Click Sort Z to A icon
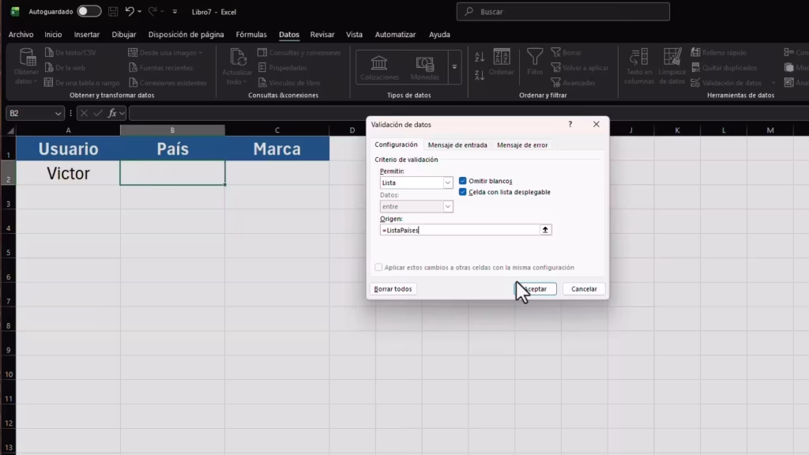Screen dimensions: 809x455 (480, 75)
